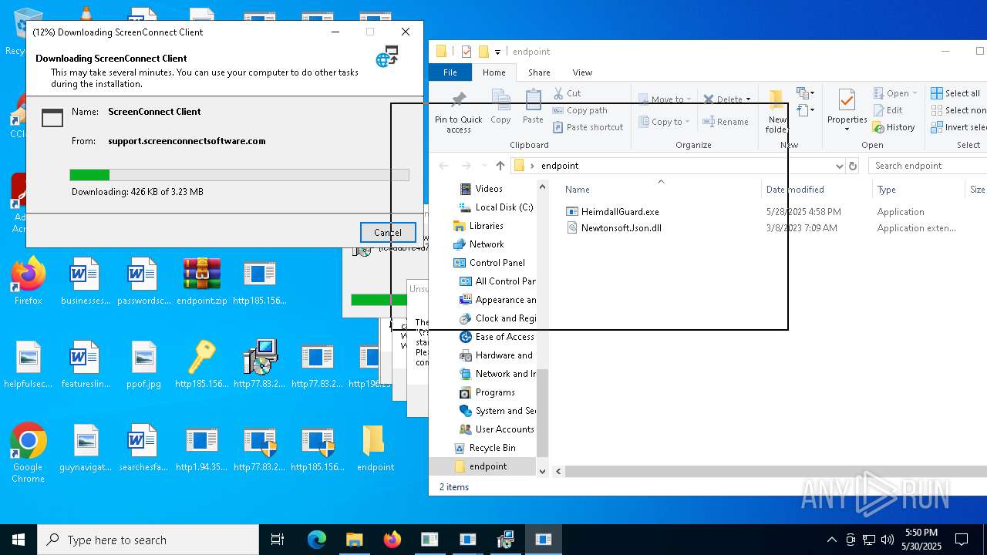The height and width of the screenshot is (555, 987).
Task: Click the Cut scissors icon
Action: tap(558, 93)
